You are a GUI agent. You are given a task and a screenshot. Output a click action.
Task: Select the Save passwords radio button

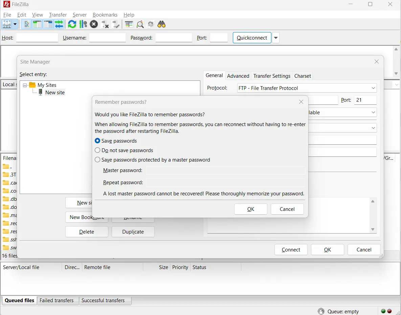(97, 141)
